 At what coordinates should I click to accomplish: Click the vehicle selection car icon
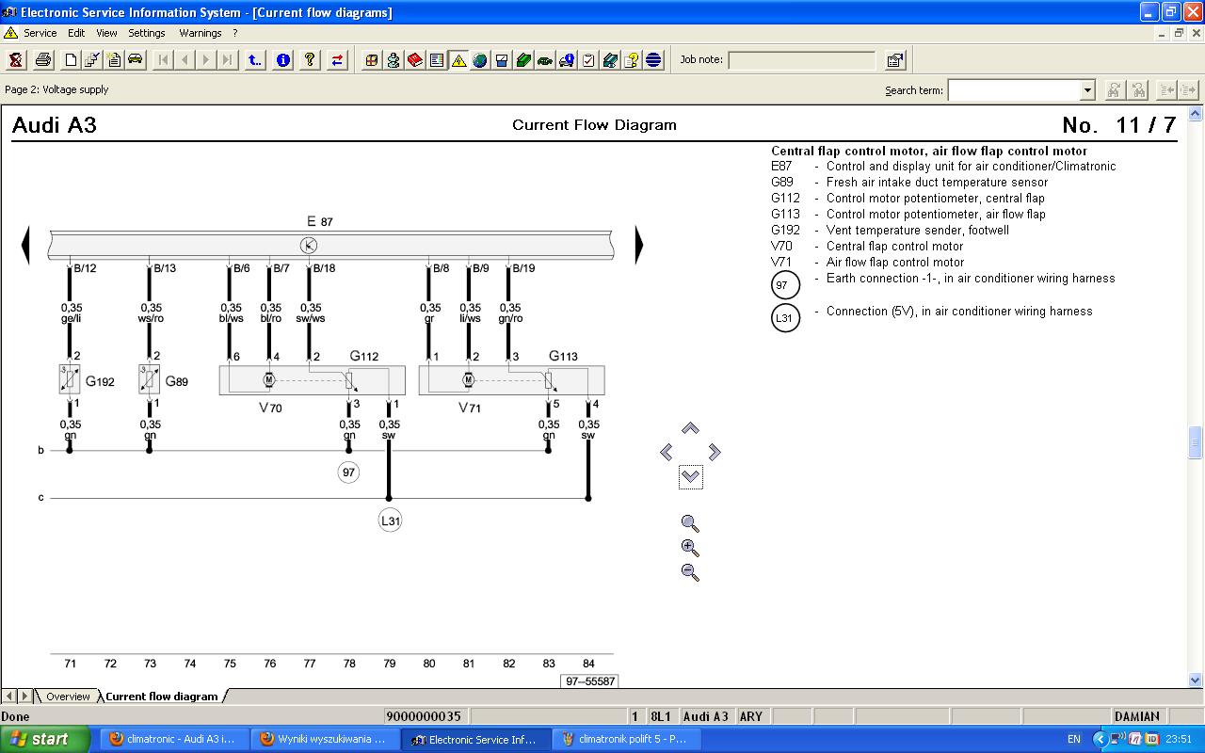[136, 60]
